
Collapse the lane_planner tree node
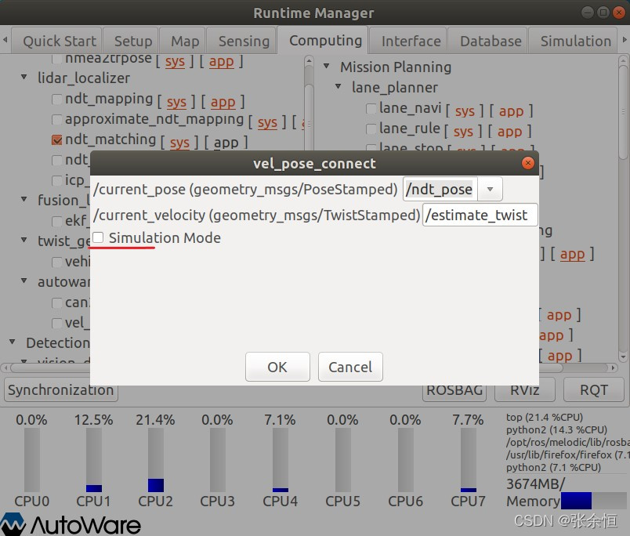339,86
